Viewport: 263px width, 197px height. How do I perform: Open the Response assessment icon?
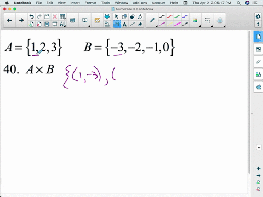[x=97, y=20]
